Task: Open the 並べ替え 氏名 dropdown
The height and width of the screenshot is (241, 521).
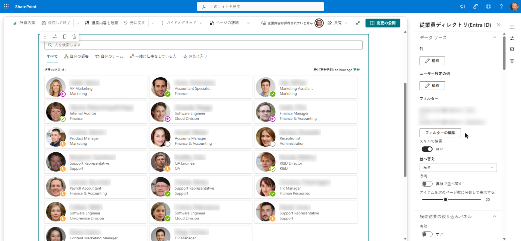Action: [x=458, y=168]
